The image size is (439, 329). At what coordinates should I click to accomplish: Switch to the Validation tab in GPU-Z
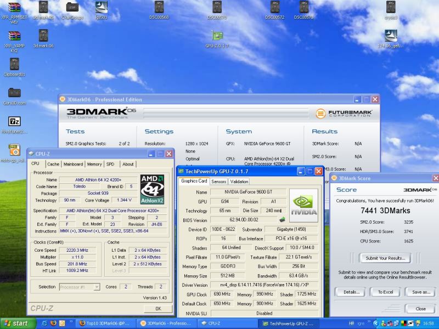click(x=239, y=181)
